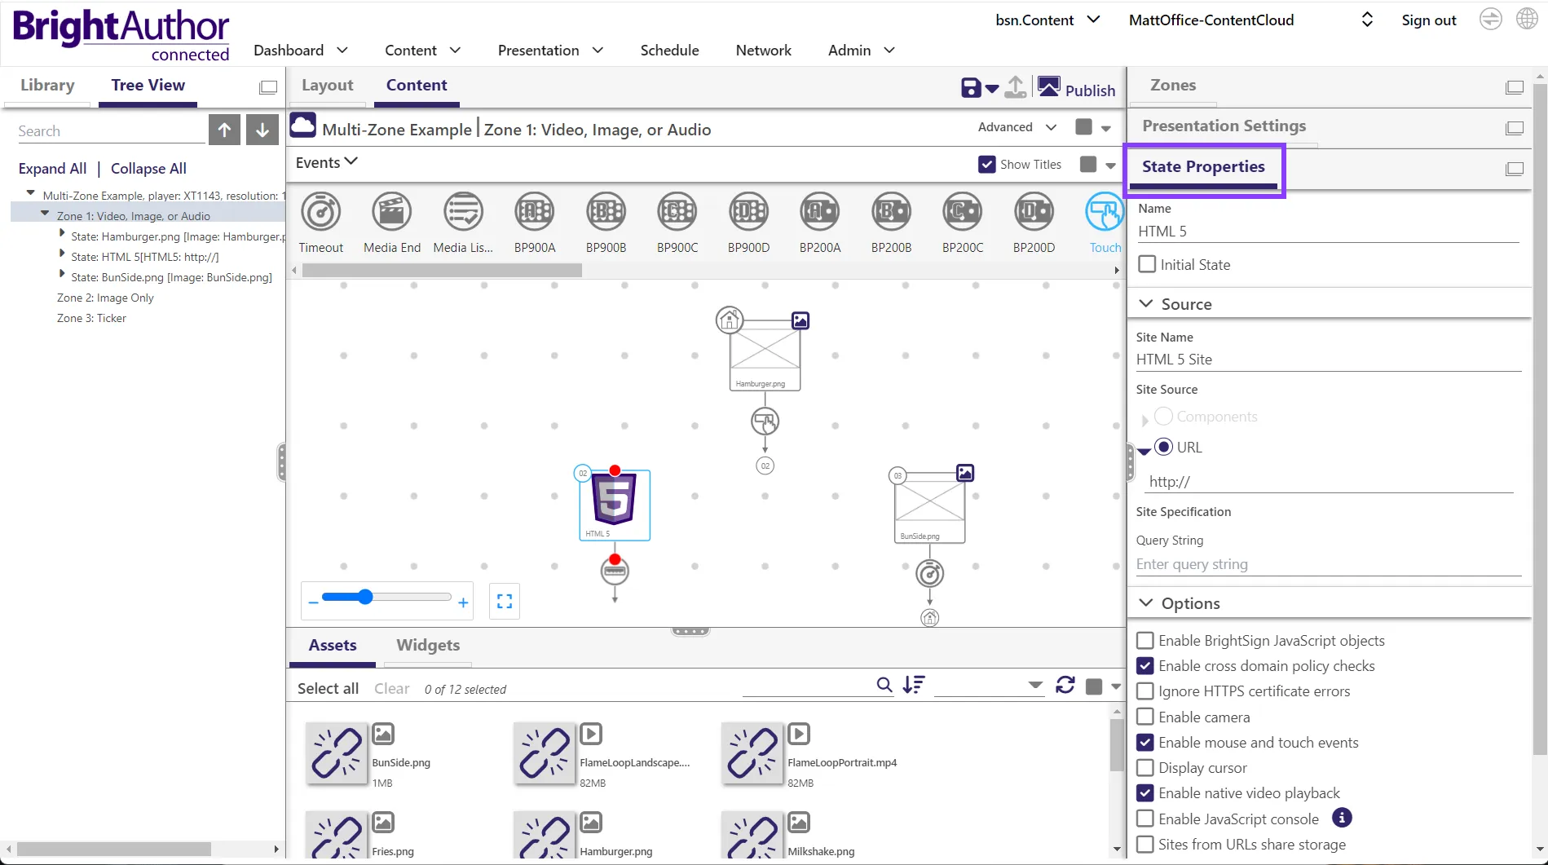Open the Widgets tab
The image size is (1548, 865).
[428, 645]
